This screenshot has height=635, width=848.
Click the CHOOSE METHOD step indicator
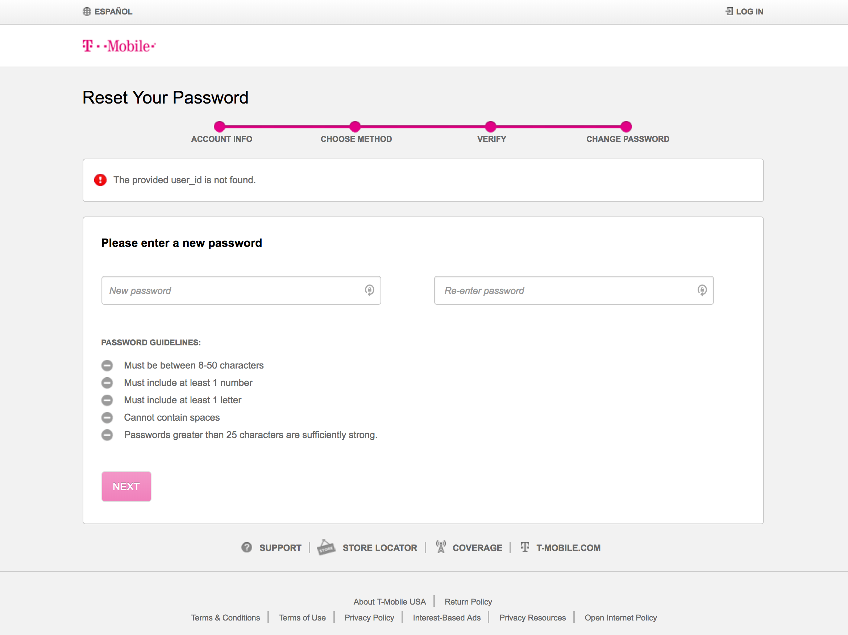[x=356, y=126]
